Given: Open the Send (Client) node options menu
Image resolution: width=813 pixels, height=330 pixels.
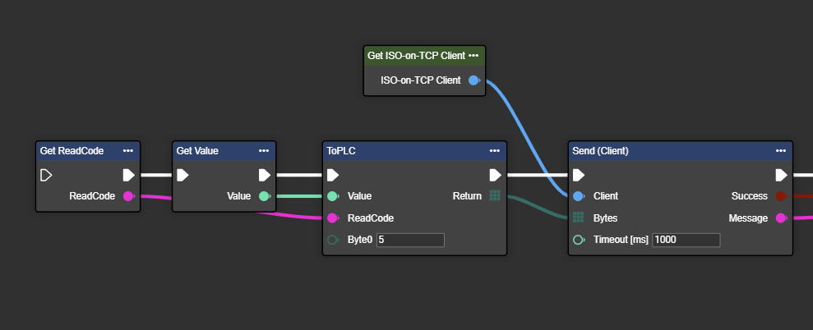Looking at the screenshot, I should pyautogui.click(x=781, y=151).
